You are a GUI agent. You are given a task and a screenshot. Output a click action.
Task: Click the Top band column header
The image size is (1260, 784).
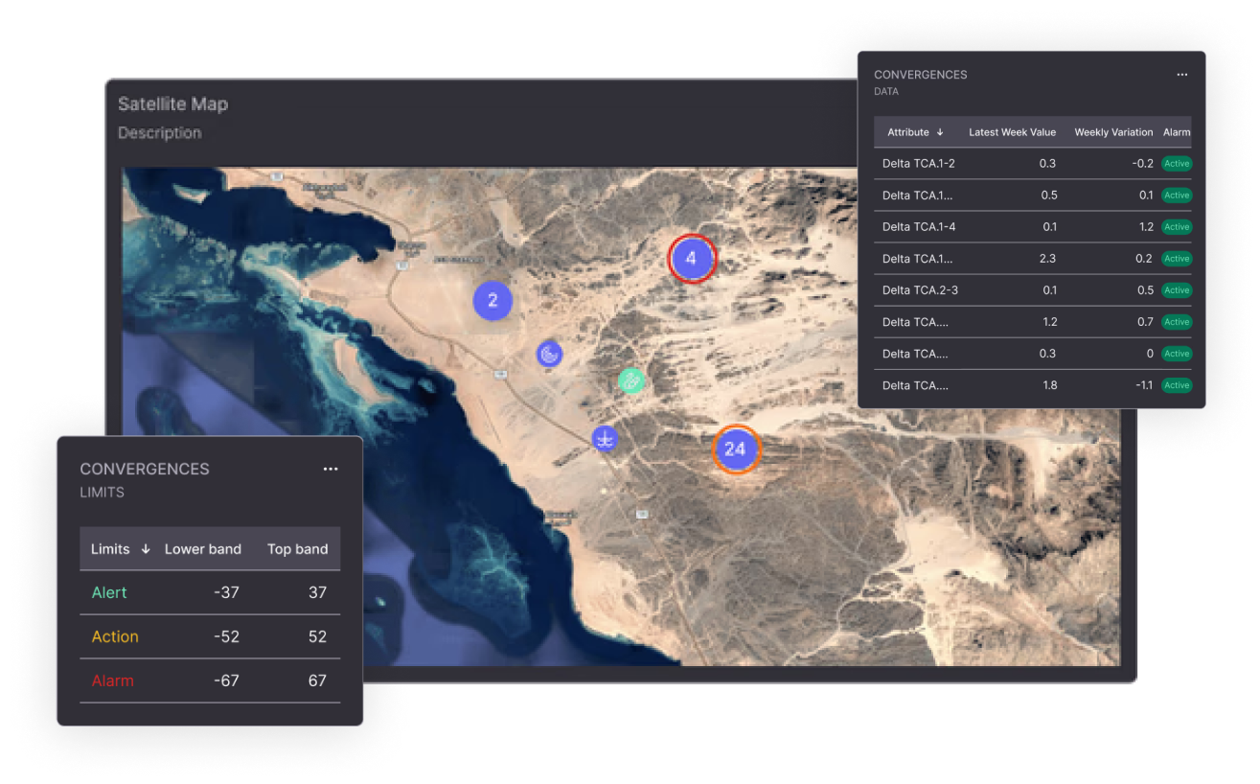(297, 549)
